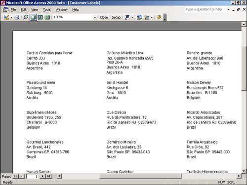Click label text 'Ricardo Adocicados'
Screen dimensions: 247x185
[x=203, y=112]
